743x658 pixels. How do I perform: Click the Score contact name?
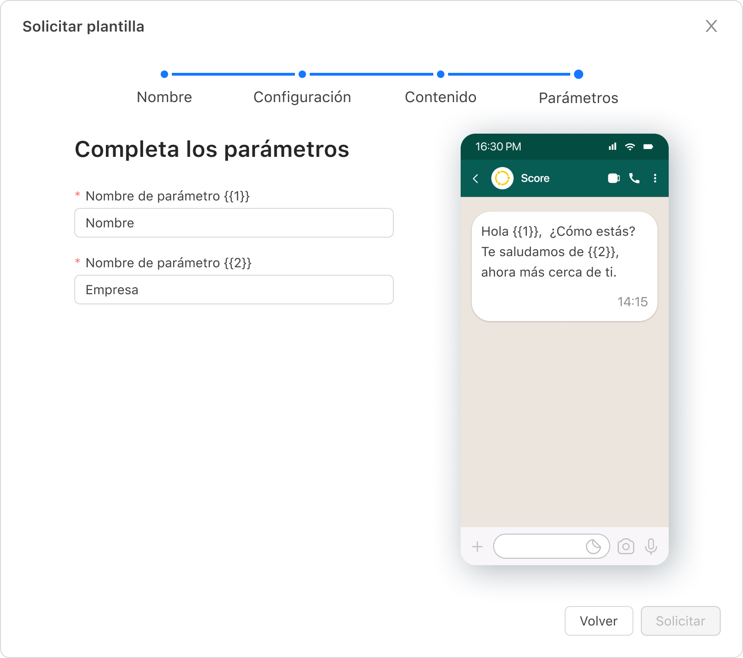535,178
